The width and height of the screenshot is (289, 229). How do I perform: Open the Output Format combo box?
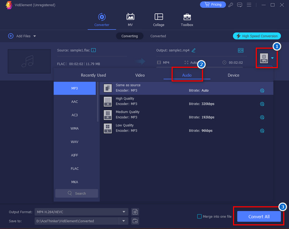[81, 212]
